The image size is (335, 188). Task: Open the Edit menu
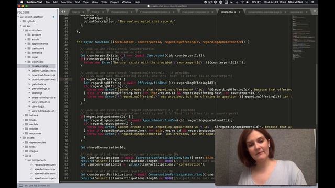click(55, 2)
